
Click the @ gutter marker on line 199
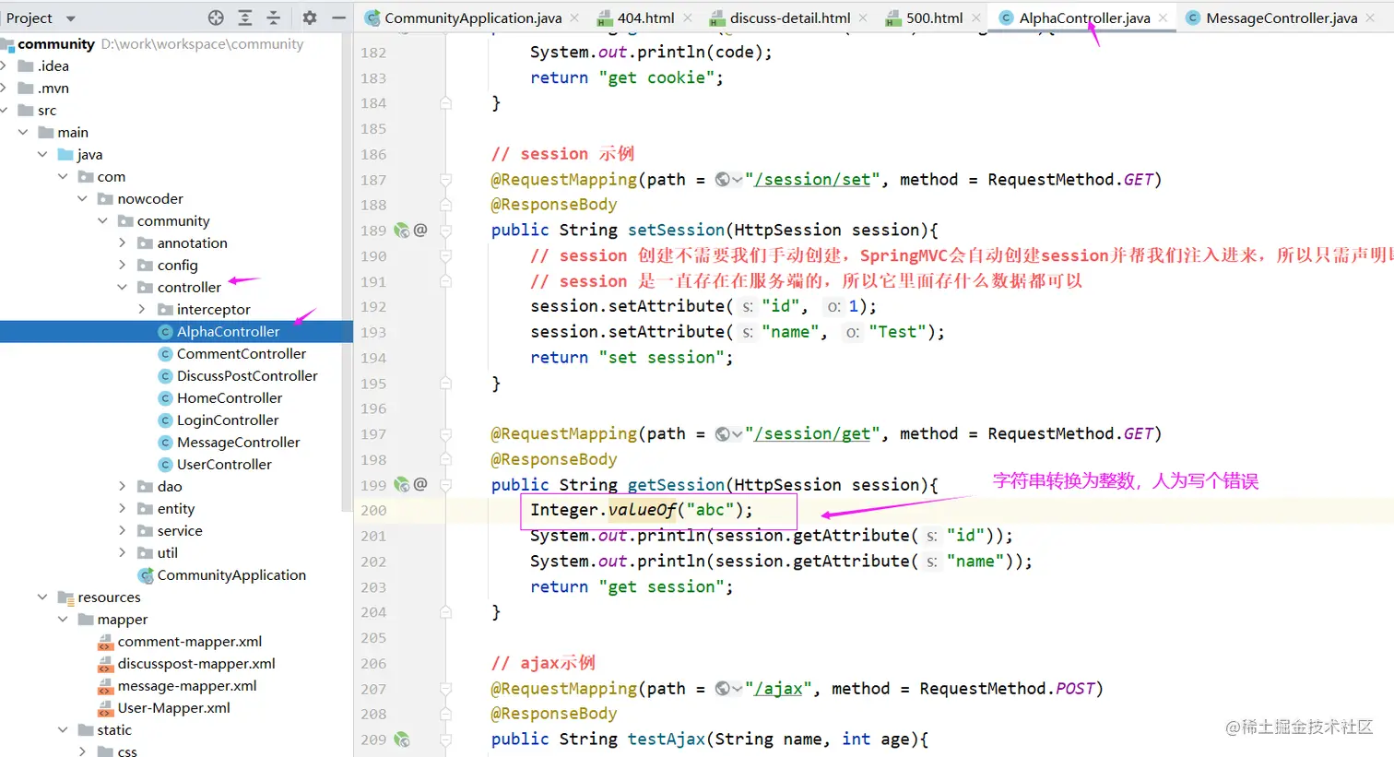tap(420, 484)
